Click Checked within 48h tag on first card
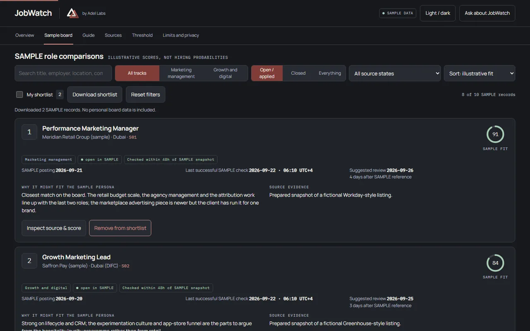 tap(171, 159)
